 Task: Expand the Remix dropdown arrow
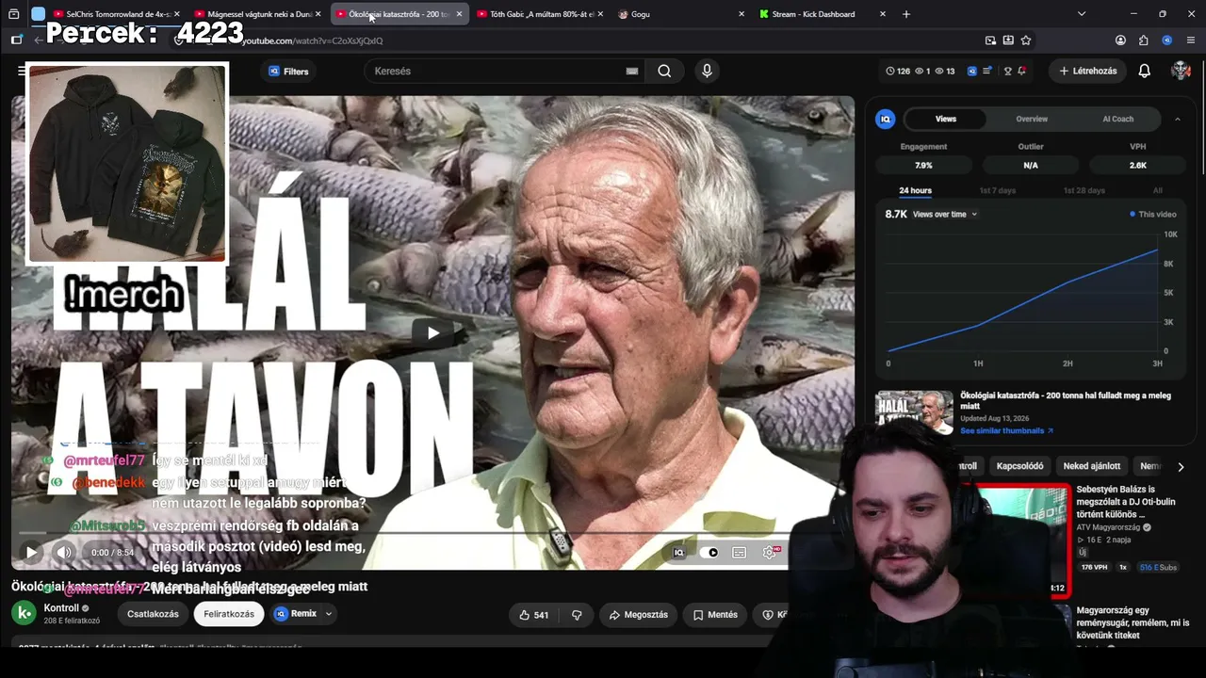[329, 614]
